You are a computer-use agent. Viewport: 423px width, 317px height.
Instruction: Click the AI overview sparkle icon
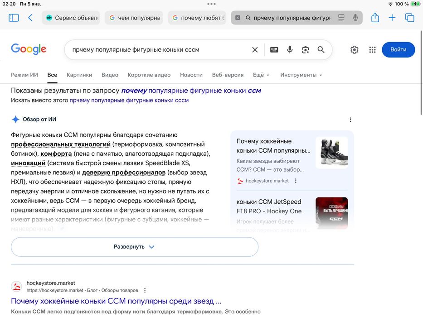16,119
